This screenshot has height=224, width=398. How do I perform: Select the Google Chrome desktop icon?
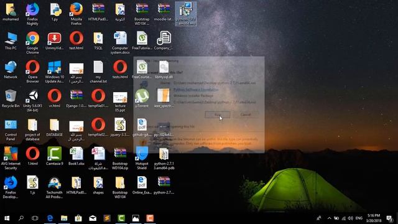32,43
